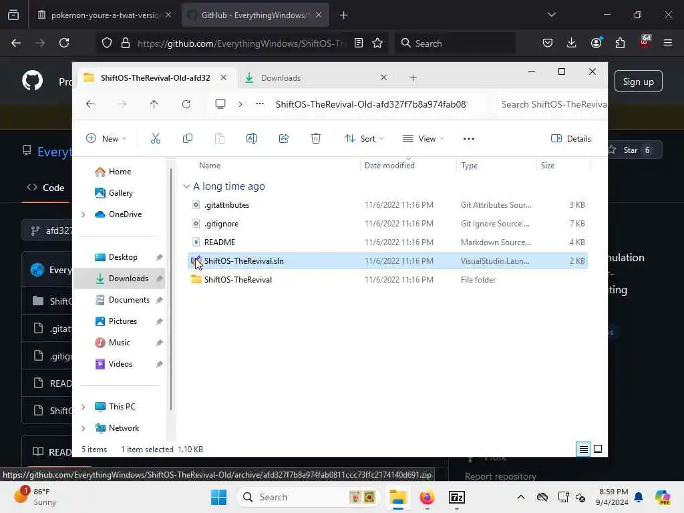Open the See more ellipsis in Explorer toolbar
This screenshot has width=684, height=513.
click(x=468, y=139)
